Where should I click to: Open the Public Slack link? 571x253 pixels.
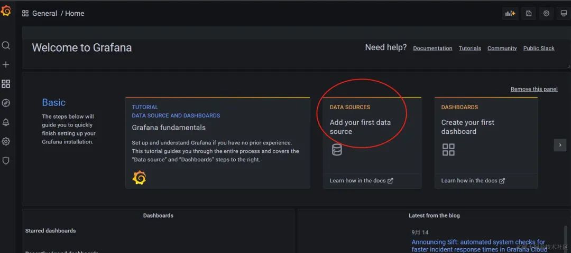coord(539,48)
